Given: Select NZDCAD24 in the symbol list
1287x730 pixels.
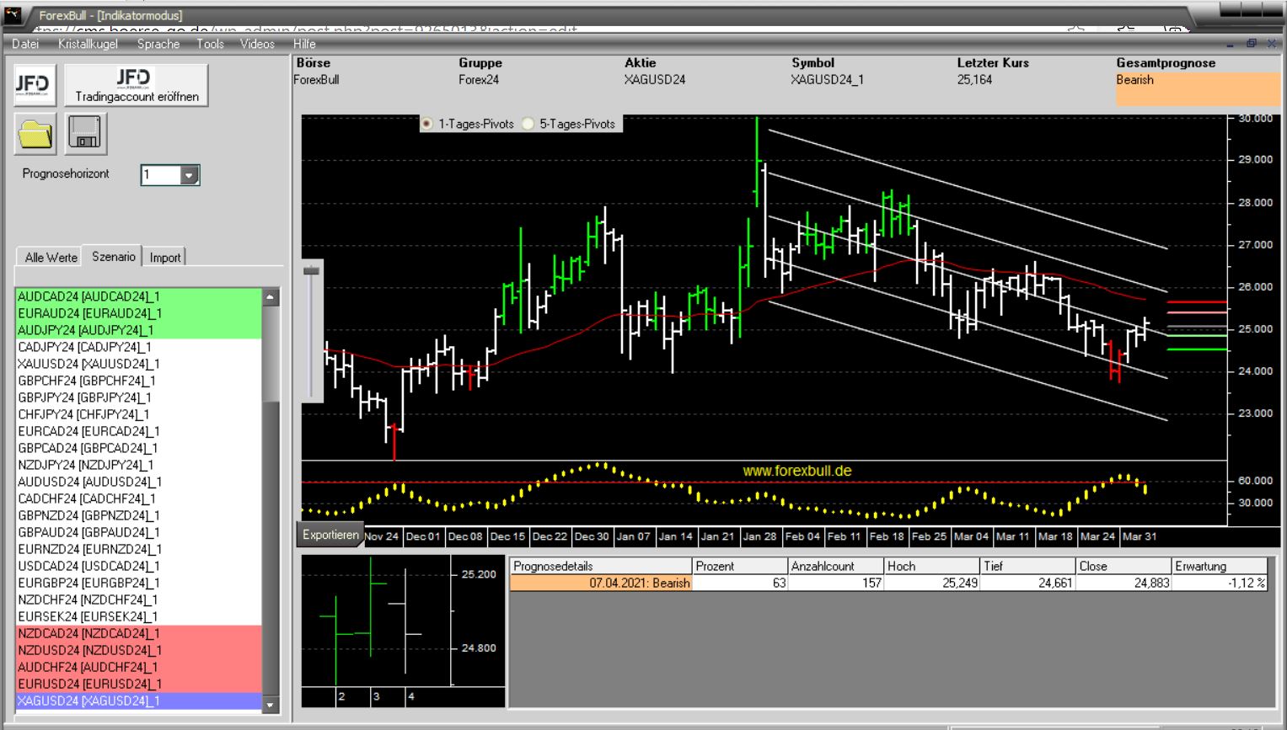Looking at the screenshot, I should pos(139,633).
